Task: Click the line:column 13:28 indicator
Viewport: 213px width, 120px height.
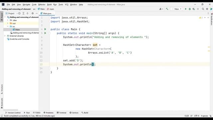Action: (186, 116)
